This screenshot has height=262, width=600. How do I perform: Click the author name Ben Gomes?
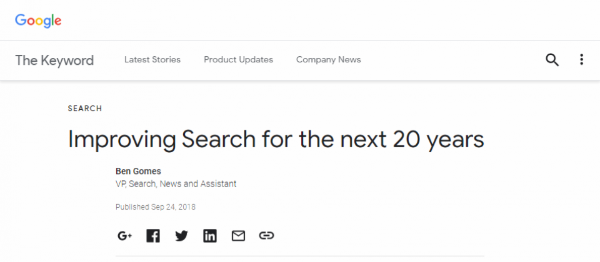point(138,172)
